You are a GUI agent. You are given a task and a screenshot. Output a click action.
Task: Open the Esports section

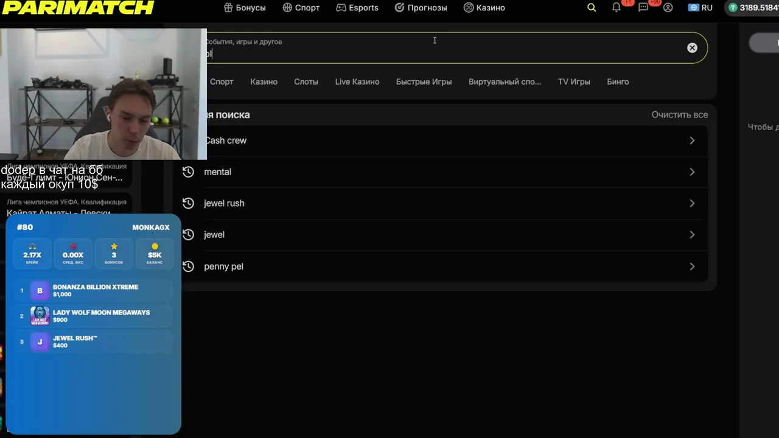[x=357, y=8]
